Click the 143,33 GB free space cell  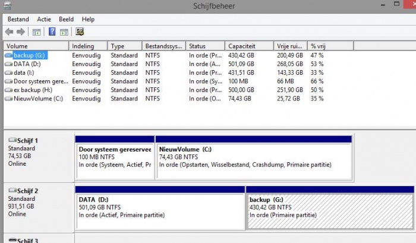pyautogui.click(x=290, y=72)
